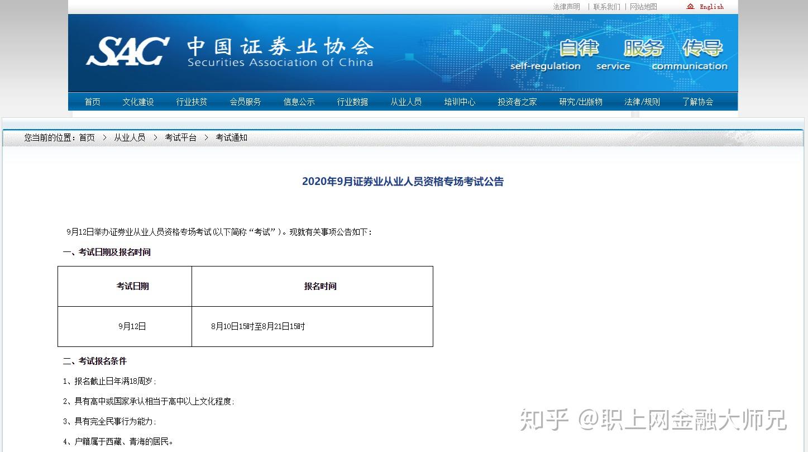The height and width of the screenshot is (452, 808).
Task: Open 行业扶贫 menu
Action: click(192, 102)
